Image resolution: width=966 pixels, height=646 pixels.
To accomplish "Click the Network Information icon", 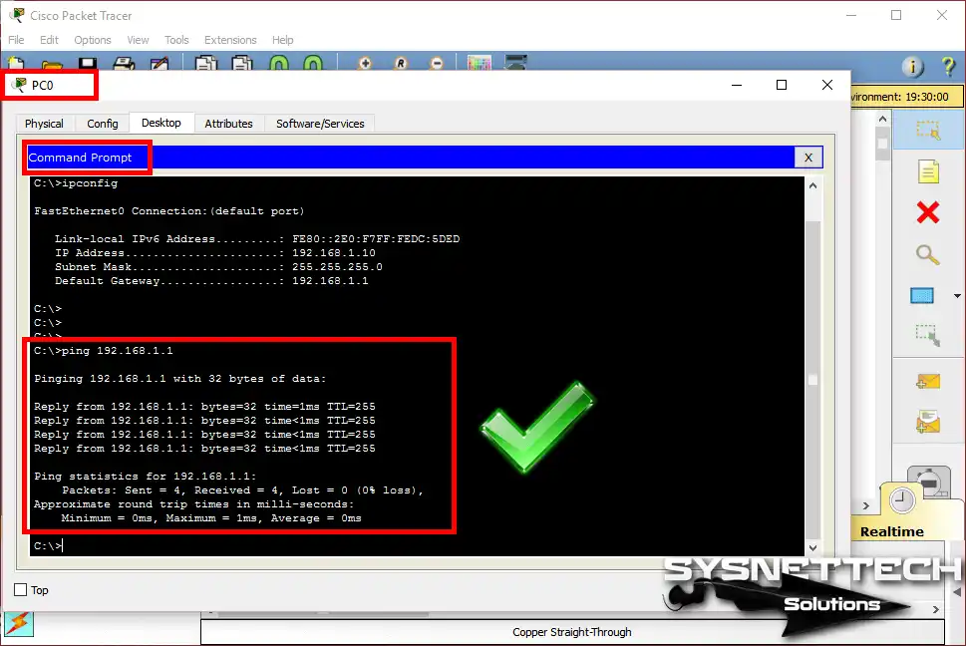I will 913,66.
